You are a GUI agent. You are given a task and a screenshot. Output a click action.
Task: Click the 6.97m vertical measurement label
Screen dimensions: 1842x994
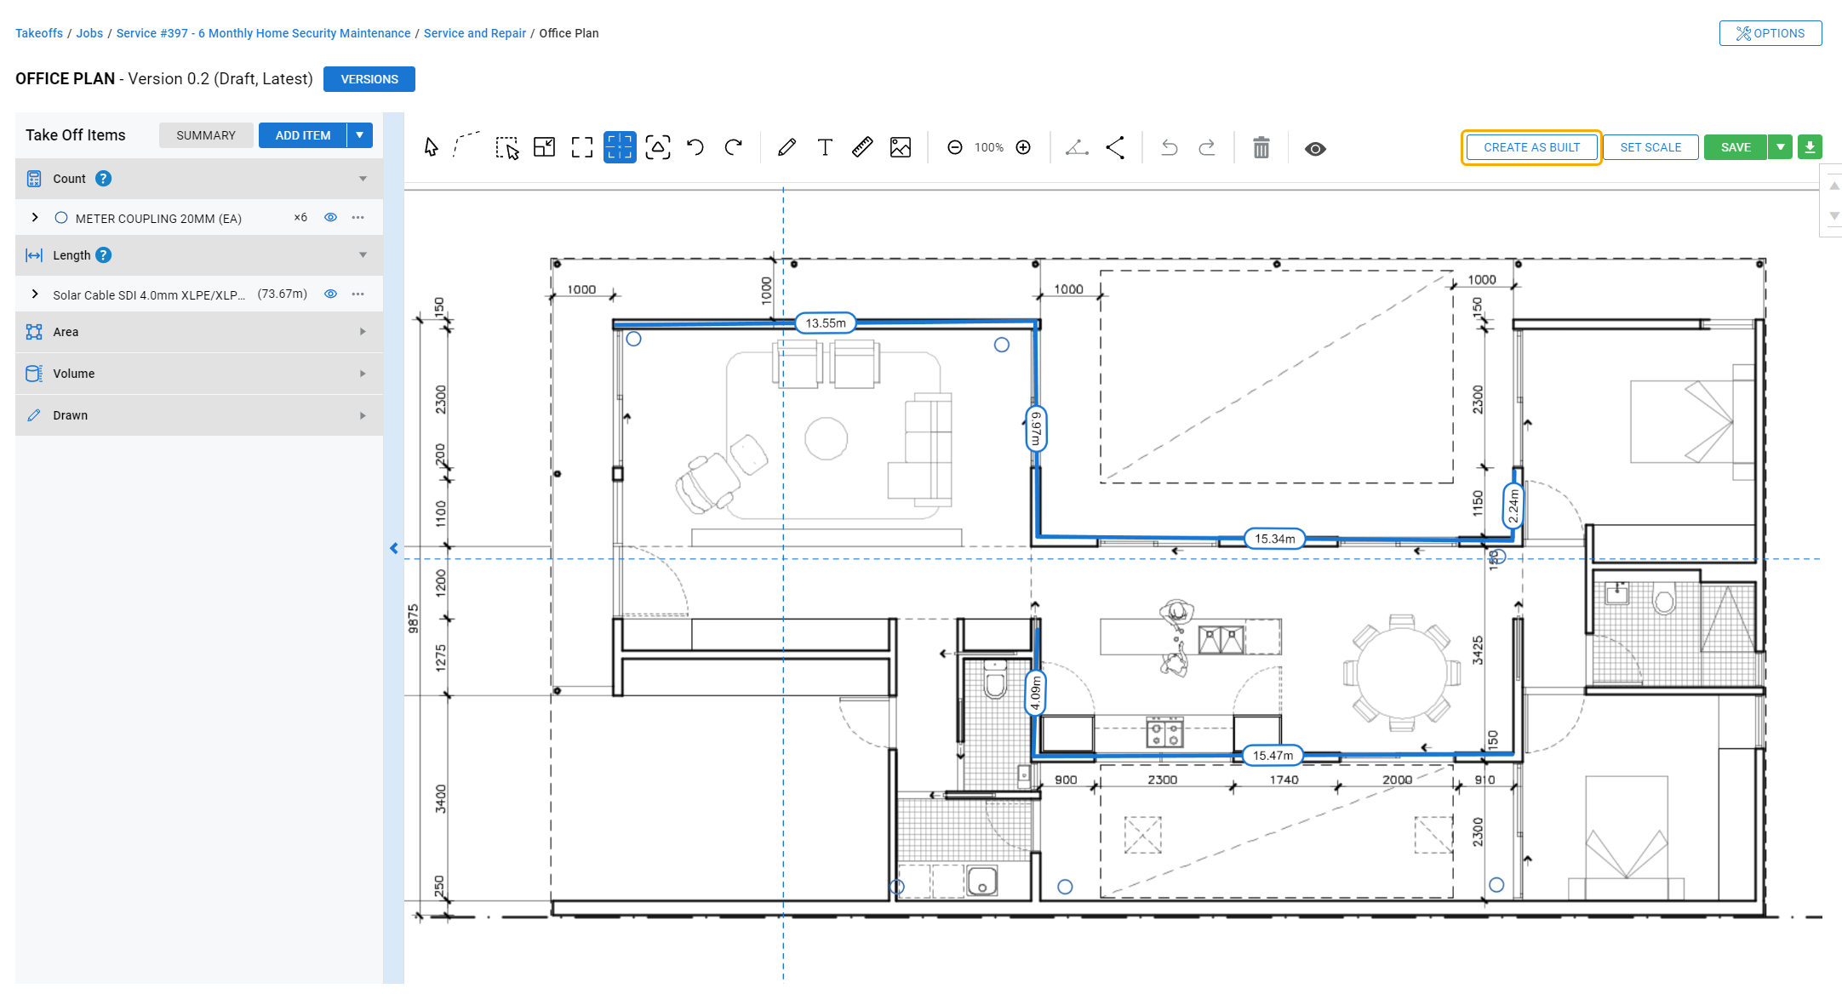click(x=1036, y=428)
